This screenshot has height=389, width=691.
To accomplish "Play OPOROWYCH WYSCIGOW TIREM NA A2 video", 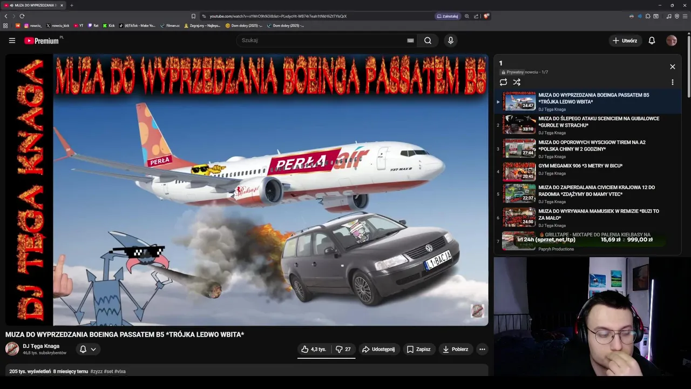I will click(588, 149).
